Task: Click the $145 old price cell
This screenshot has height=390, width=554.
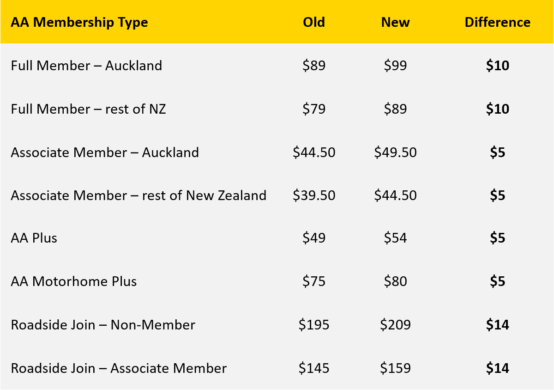Action: (x=314, y=368)
